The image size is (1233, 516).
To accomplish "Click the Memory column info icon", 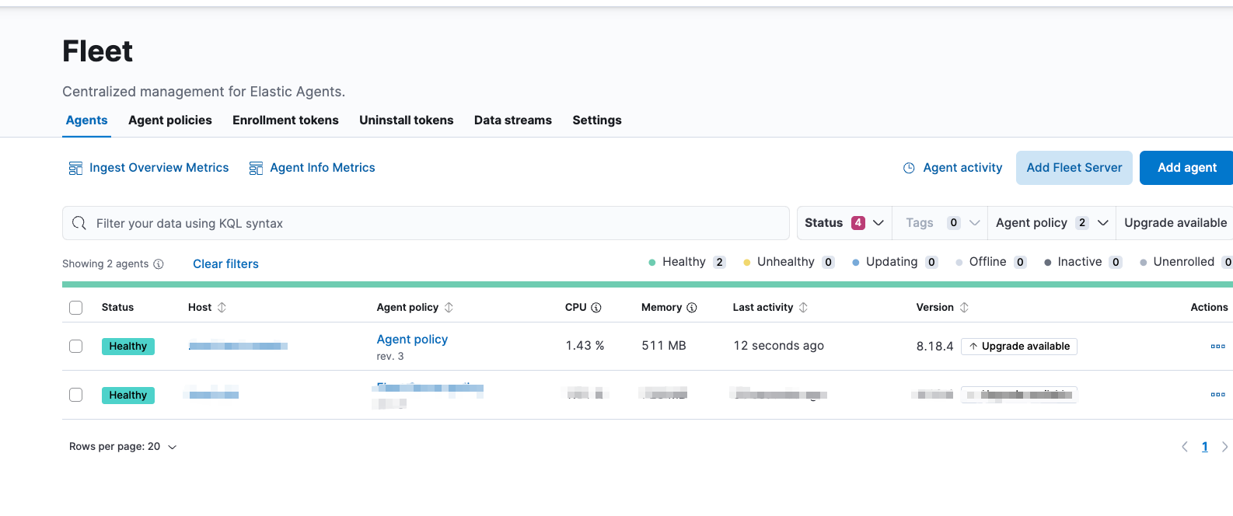I will coord(692,308).
